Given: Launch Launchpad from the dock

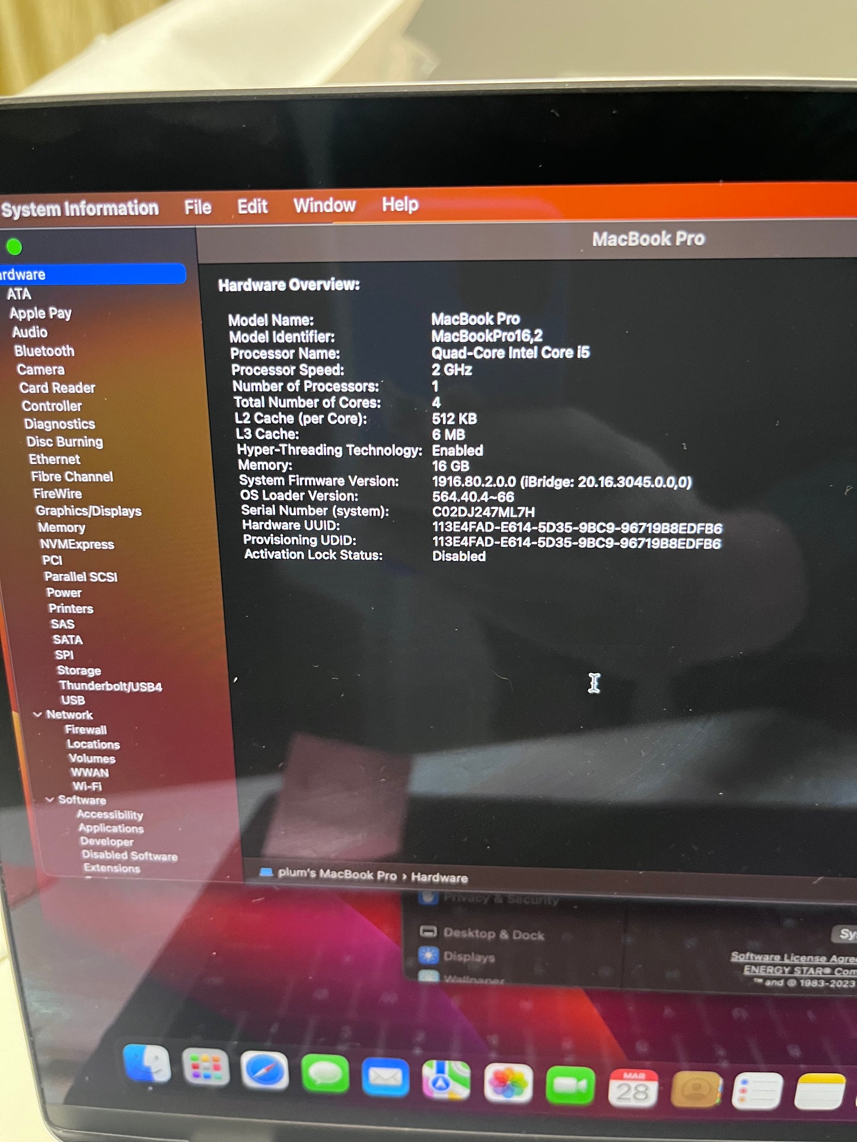Looking at the screenshot, I should coord(205,1067).
